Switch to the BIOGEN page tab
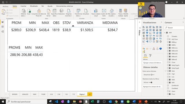This screenshot has width=185, height=104. click(15, 94)
